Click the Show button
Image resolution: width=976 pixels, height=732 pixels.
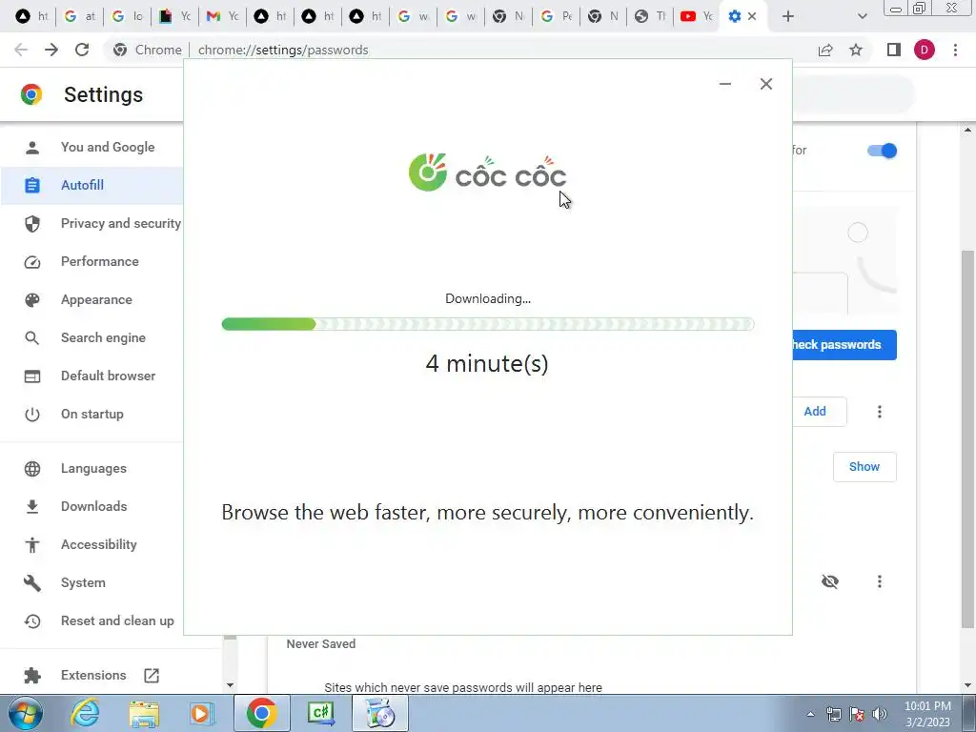click(864, 467)
